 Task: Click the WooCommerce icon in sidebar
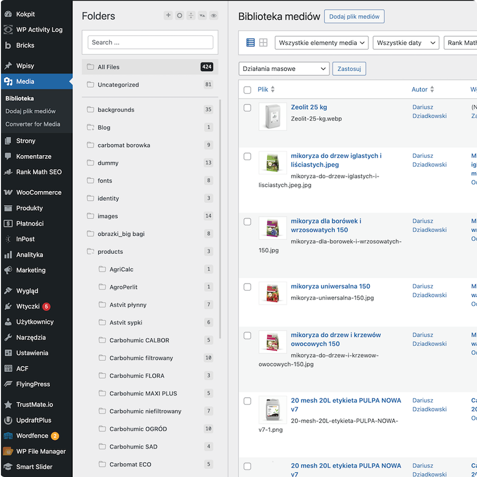(8, 193)
